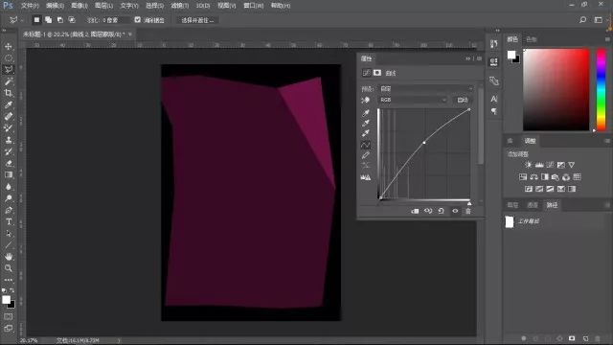Click the white point slider under curve graph

point(469,203)
